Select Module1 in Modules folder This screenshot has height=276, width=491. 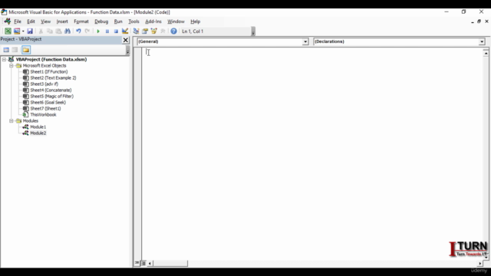point(38,127)
